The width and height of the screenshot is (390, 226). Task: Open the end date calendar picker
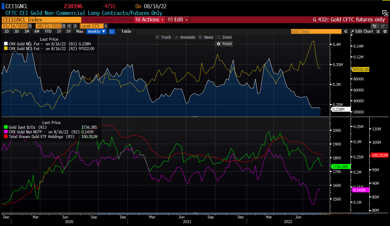pos(64,26)
